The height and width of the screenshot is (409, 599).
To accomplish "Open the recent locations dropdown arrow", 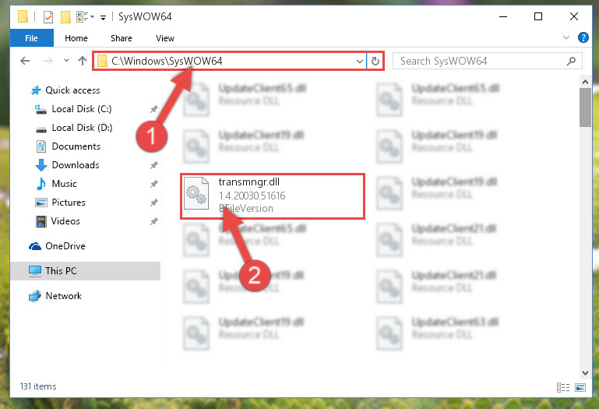I will pyautogui.click(x=66, y=61).
